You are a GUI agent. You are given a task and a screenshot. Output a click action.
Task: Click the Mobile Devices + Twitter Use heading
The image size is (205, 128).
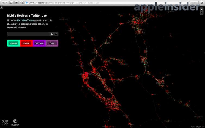click(x=27, y=15)
